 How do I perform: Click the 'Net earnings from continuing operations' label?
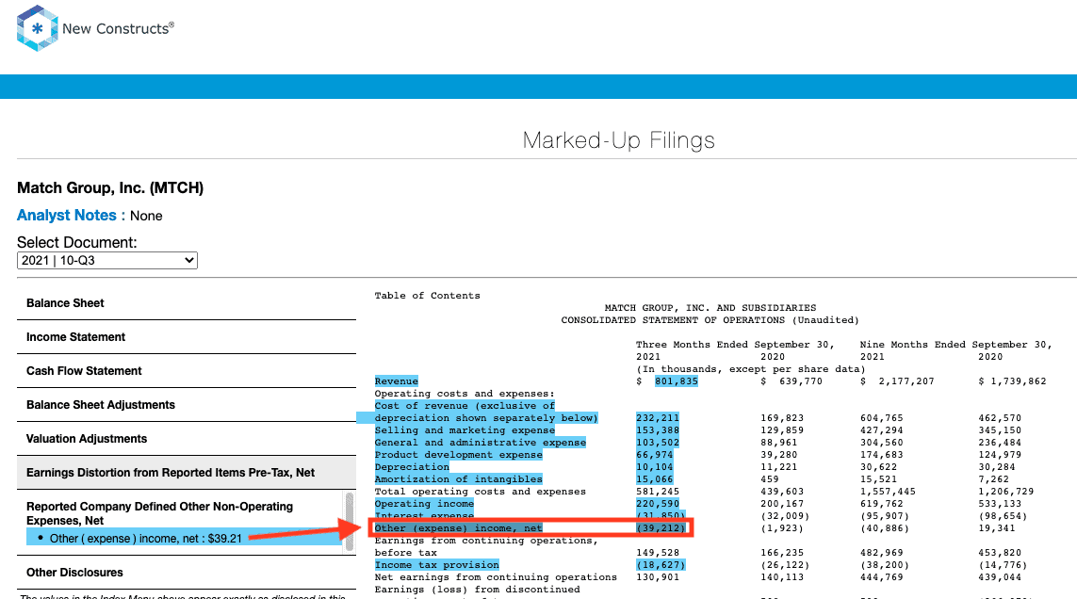pyautogui.click(x=496, y=577)
